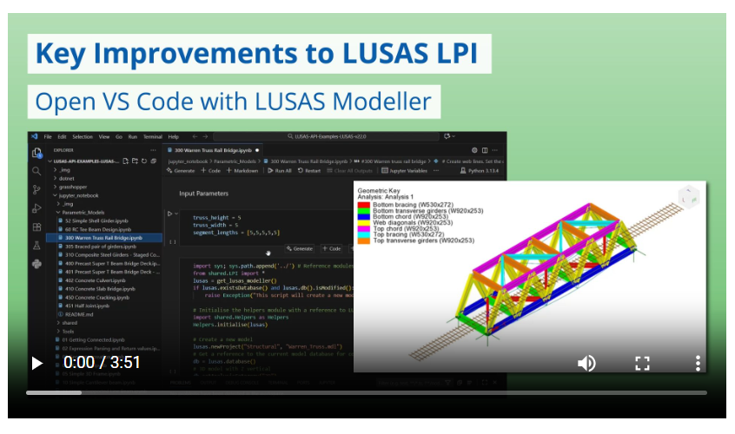Click Restart in the notebook toolbar

pos(309,171)
